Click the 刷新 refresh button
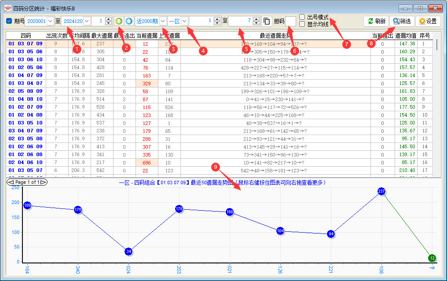The image size is (447, 281). point(376,21)
